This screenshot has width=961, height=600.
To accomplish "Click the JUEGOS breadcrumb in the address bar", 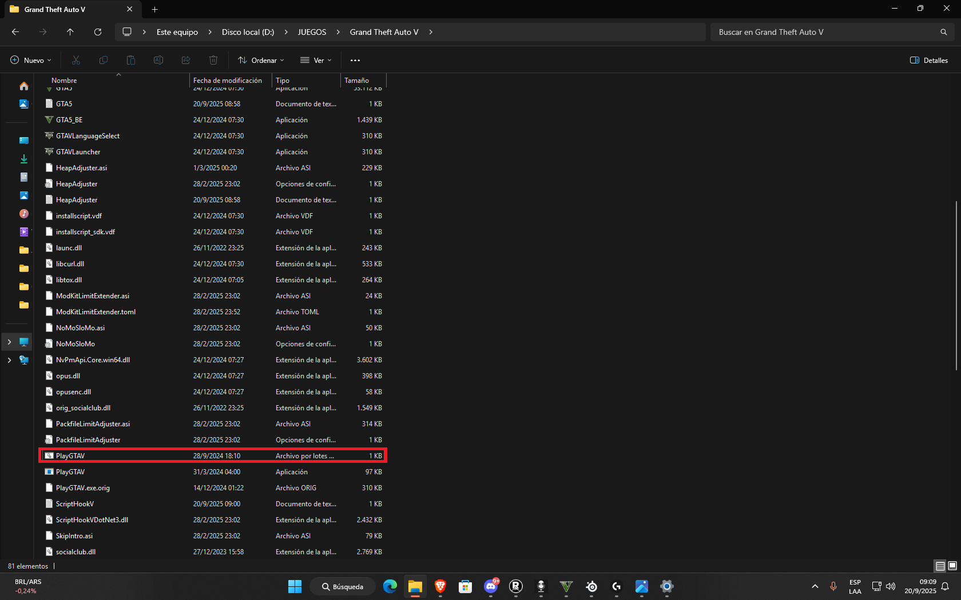I will coord(312,32).
